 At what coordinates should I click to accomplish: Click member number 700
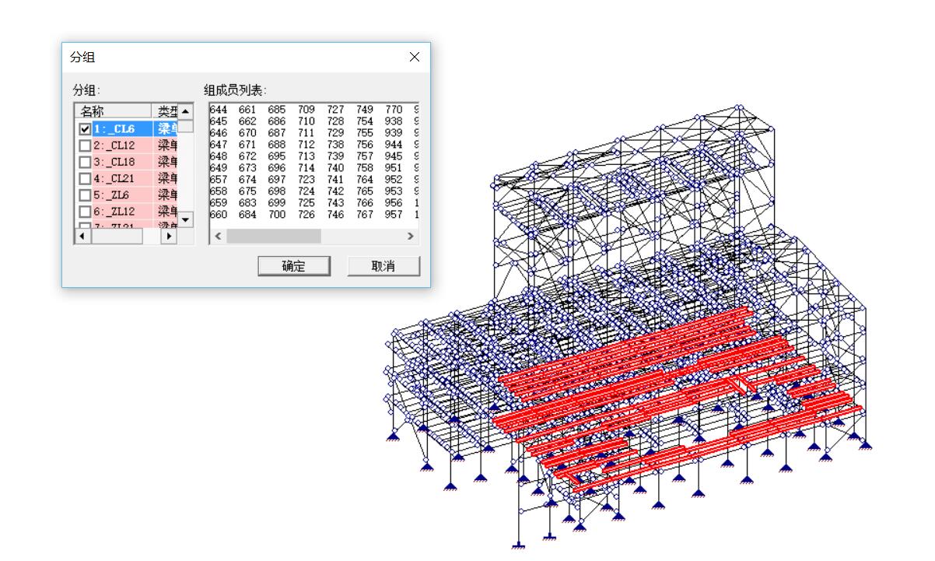277,215
